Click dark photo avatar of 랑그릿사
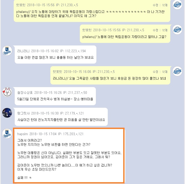Viewport: 185px width, 184px height. click(x=7, y=113)
